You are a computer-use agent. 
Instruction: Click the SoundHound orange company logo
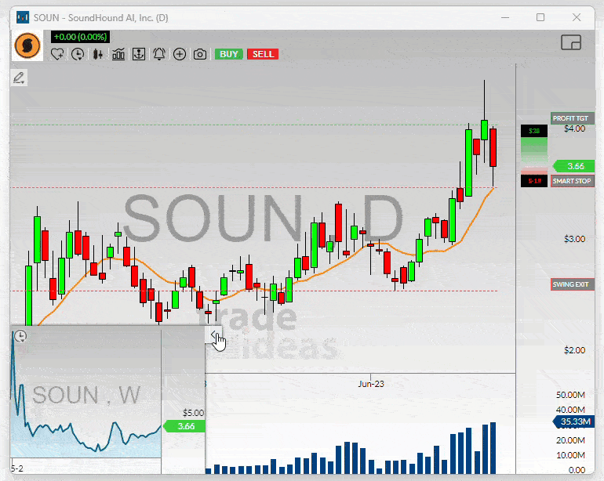tap(28, 45)
